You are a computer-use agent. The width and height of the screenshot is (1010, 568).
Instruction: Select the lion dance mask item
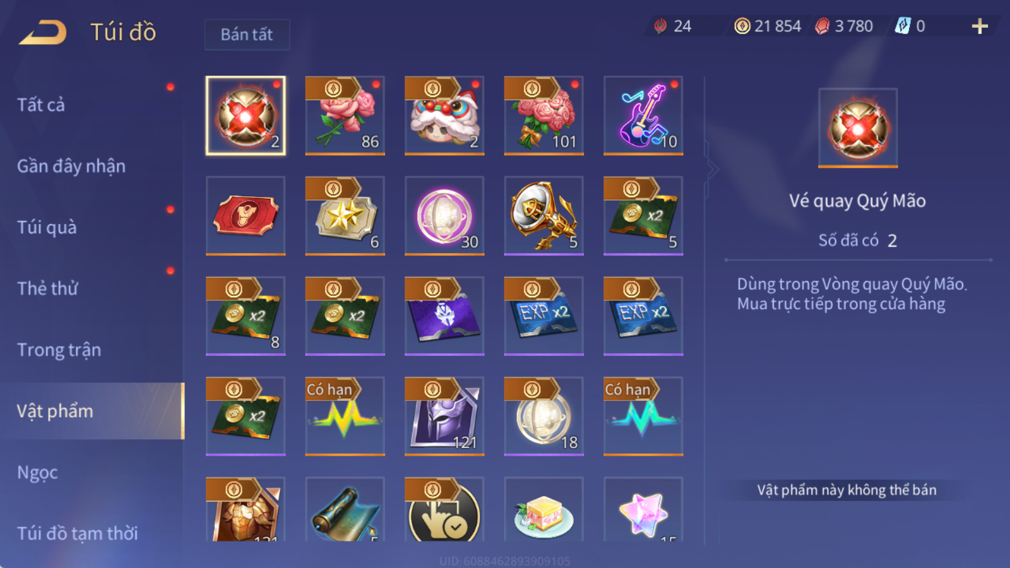(444, 115)
